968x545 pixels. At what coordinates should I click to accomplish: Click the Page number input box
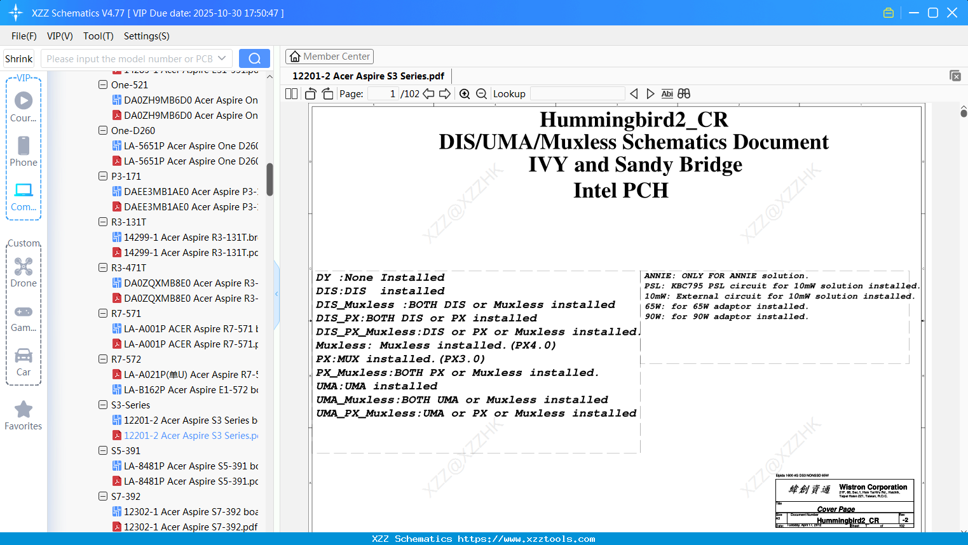click(383, 94)
